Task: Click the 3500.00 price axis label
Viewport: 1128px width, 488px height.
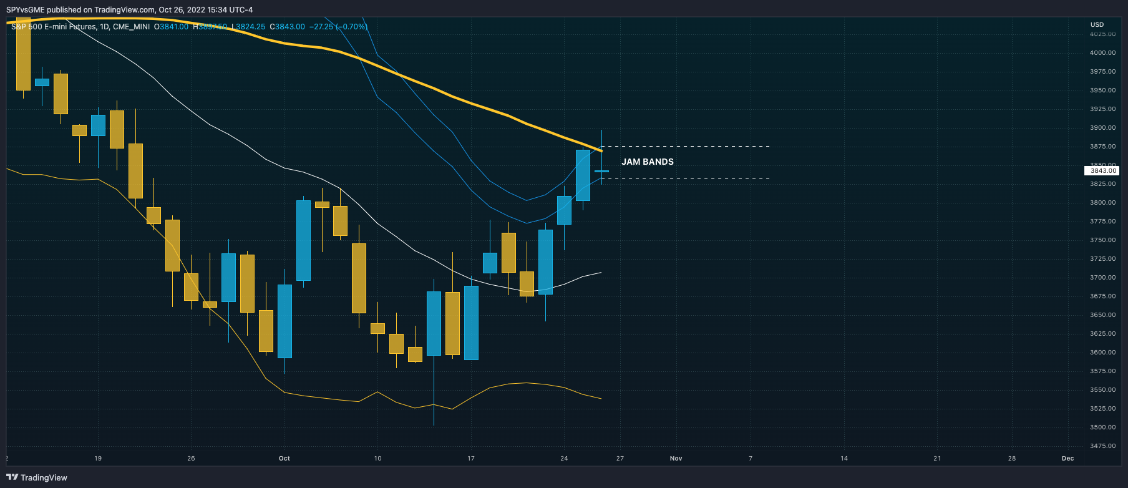Action: (1102, 427)
